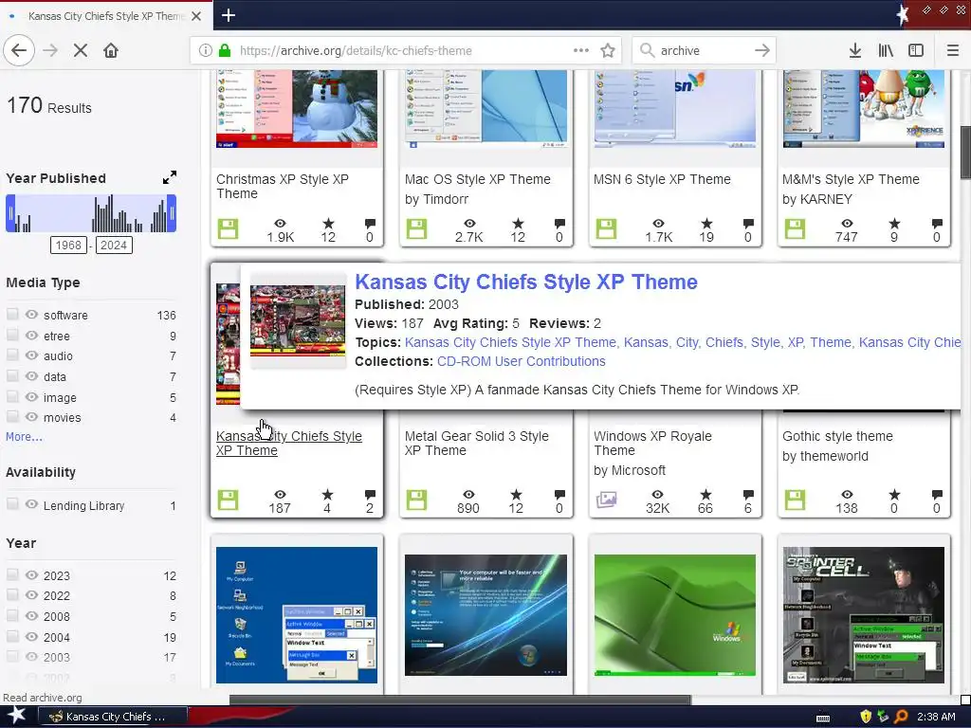Click the left handle of year slider

click(10, 213)
